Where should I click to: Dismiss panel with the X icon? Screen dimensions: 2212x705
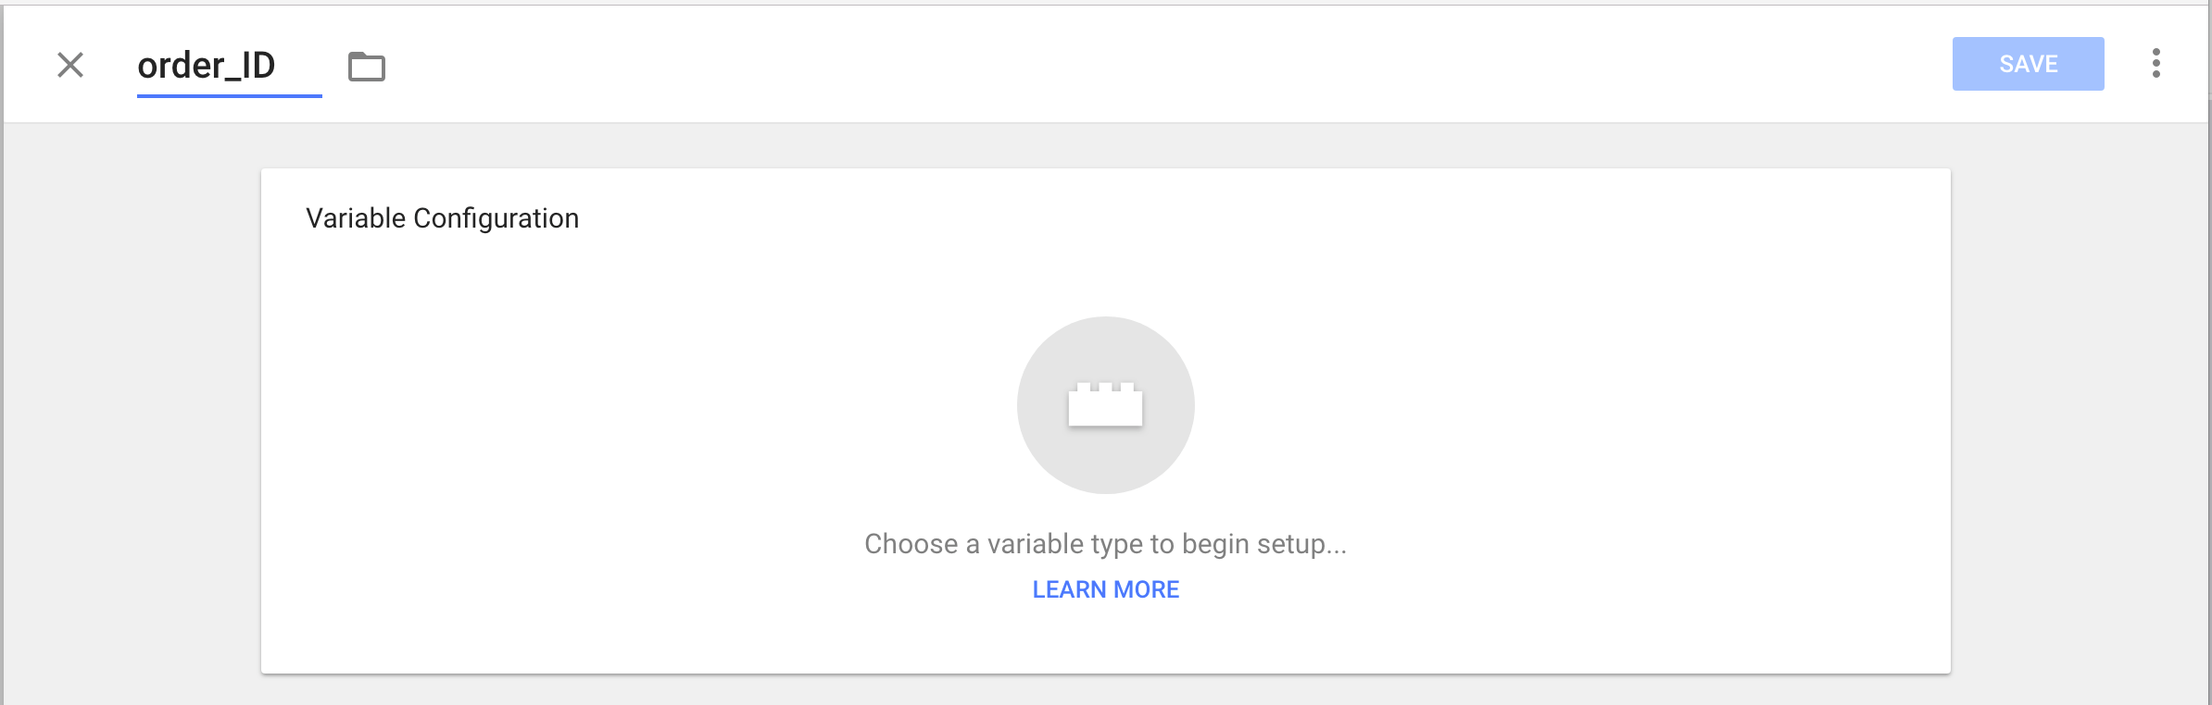(70, 65)
